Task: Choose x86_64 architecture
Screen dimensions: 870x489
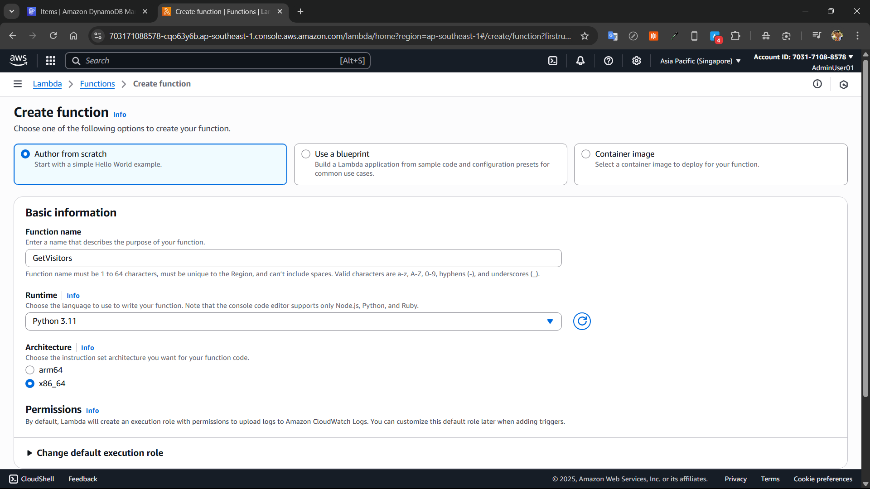Action: (30, 384)
